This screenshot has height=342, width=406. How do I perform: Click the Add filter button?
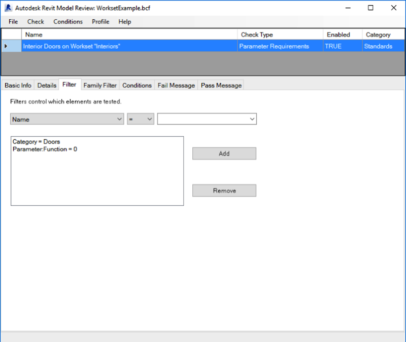[x=224, y=154]
